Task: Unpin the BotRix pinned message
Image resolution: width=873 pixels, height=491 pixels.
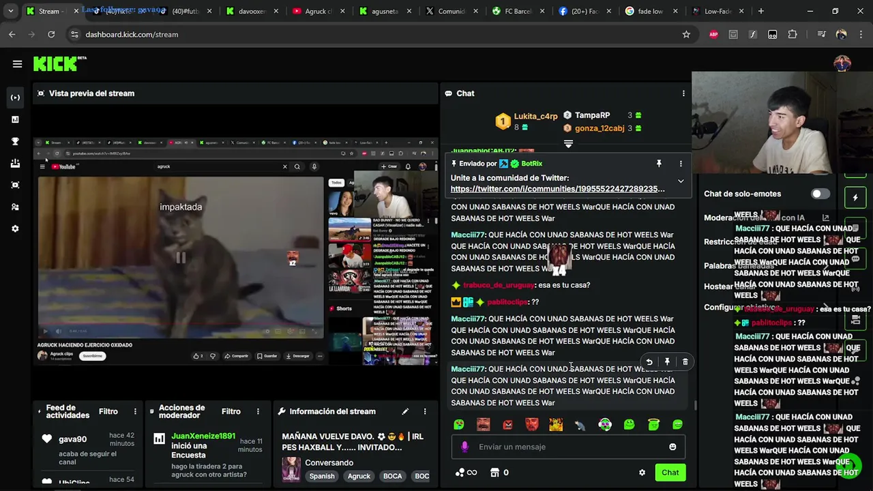Action: pyautogui.click(x=659, y=164)
